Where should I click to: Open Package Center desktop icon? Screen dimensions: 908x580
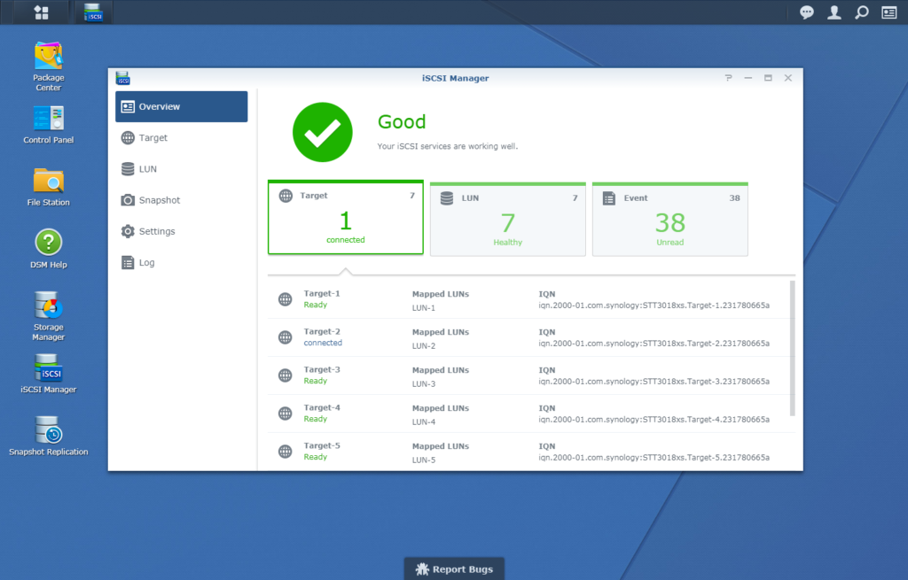pyautogui.click(x=49, y=66)
